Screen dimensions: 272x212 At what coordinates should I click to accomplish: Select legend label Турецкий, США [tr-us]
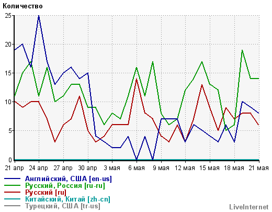point(63,206)
